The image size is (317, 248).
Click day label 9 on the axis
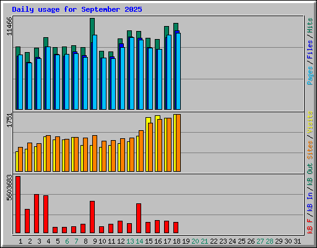[95, 241]
